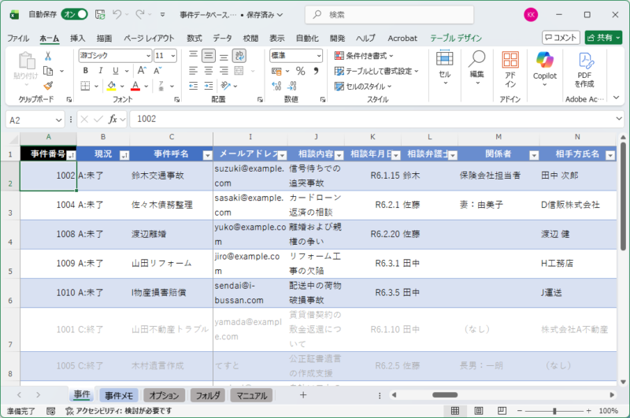
Task: Click the 共有 share button
Action: (603, 37)
